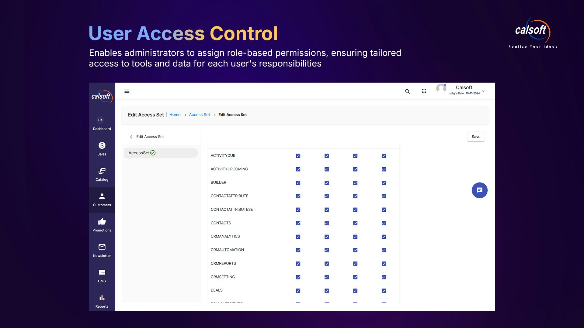Click the ACTIVITYDUE row label
The image size is (584, 328).
(223, 155)
